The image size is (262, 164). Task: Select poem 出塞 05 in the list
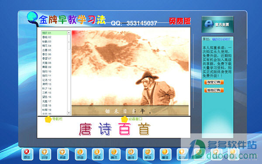click(x=54, y=50)
